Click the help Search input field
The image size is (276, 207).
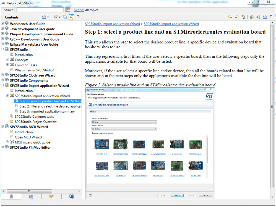[40, 10]
